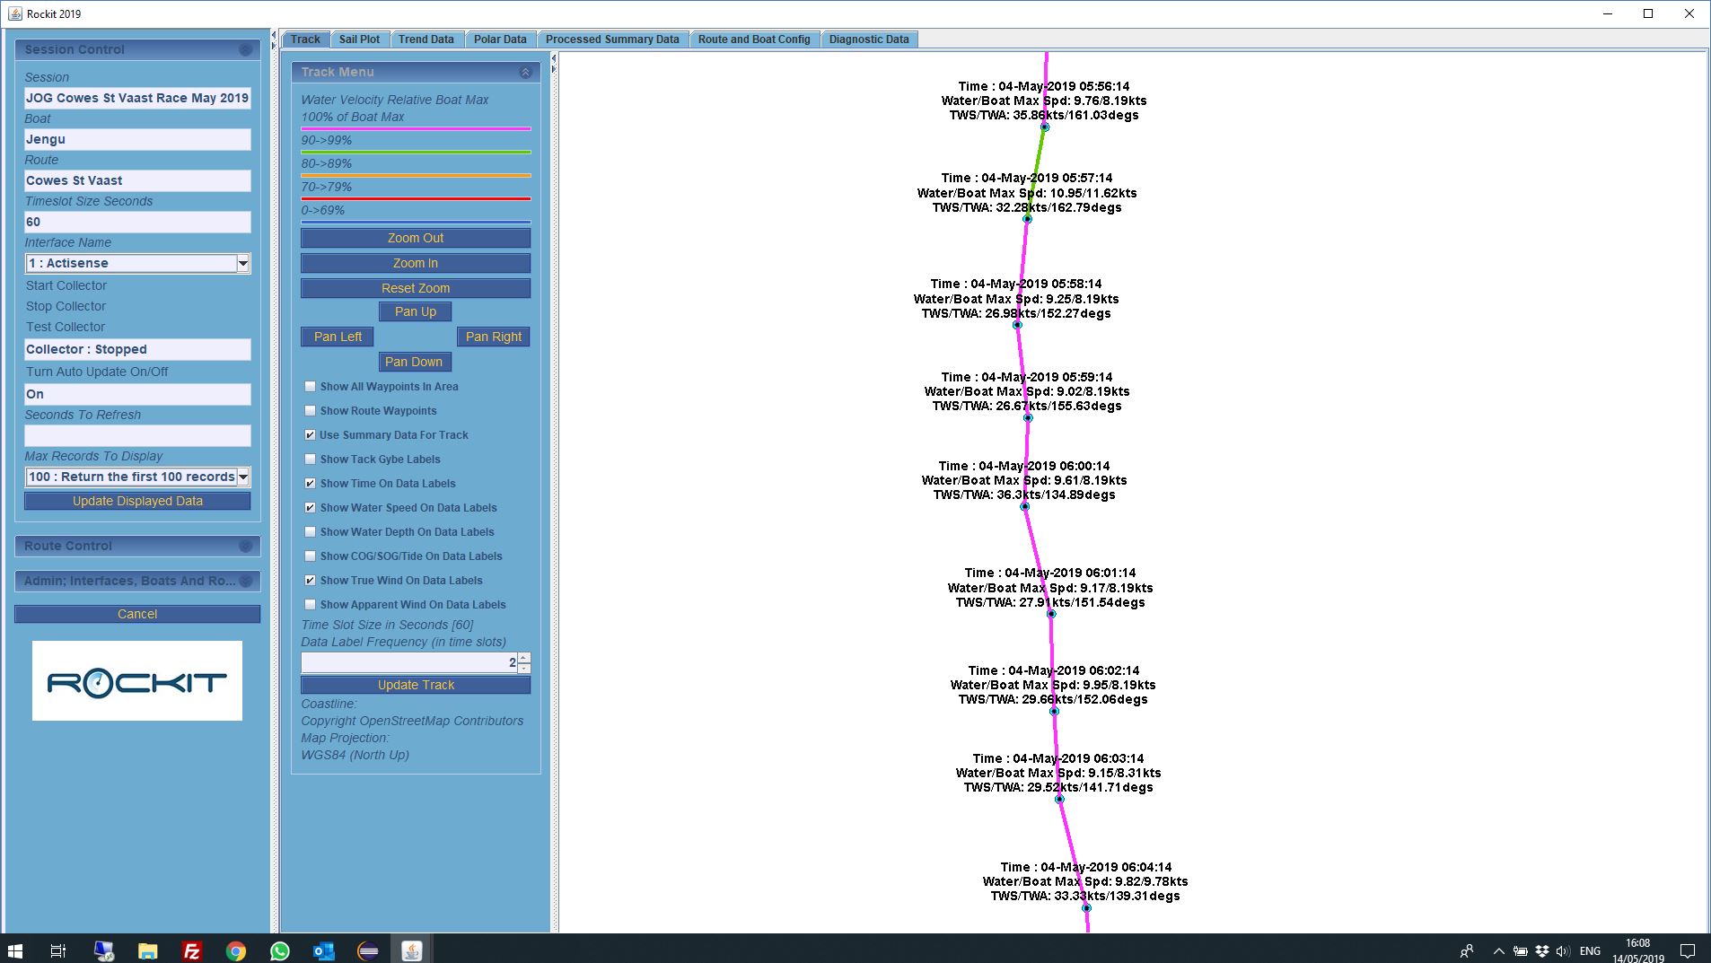Screen dimensions: 1711x963
Task: Expand the Route Control panel icon
Action: coord(245,547)
